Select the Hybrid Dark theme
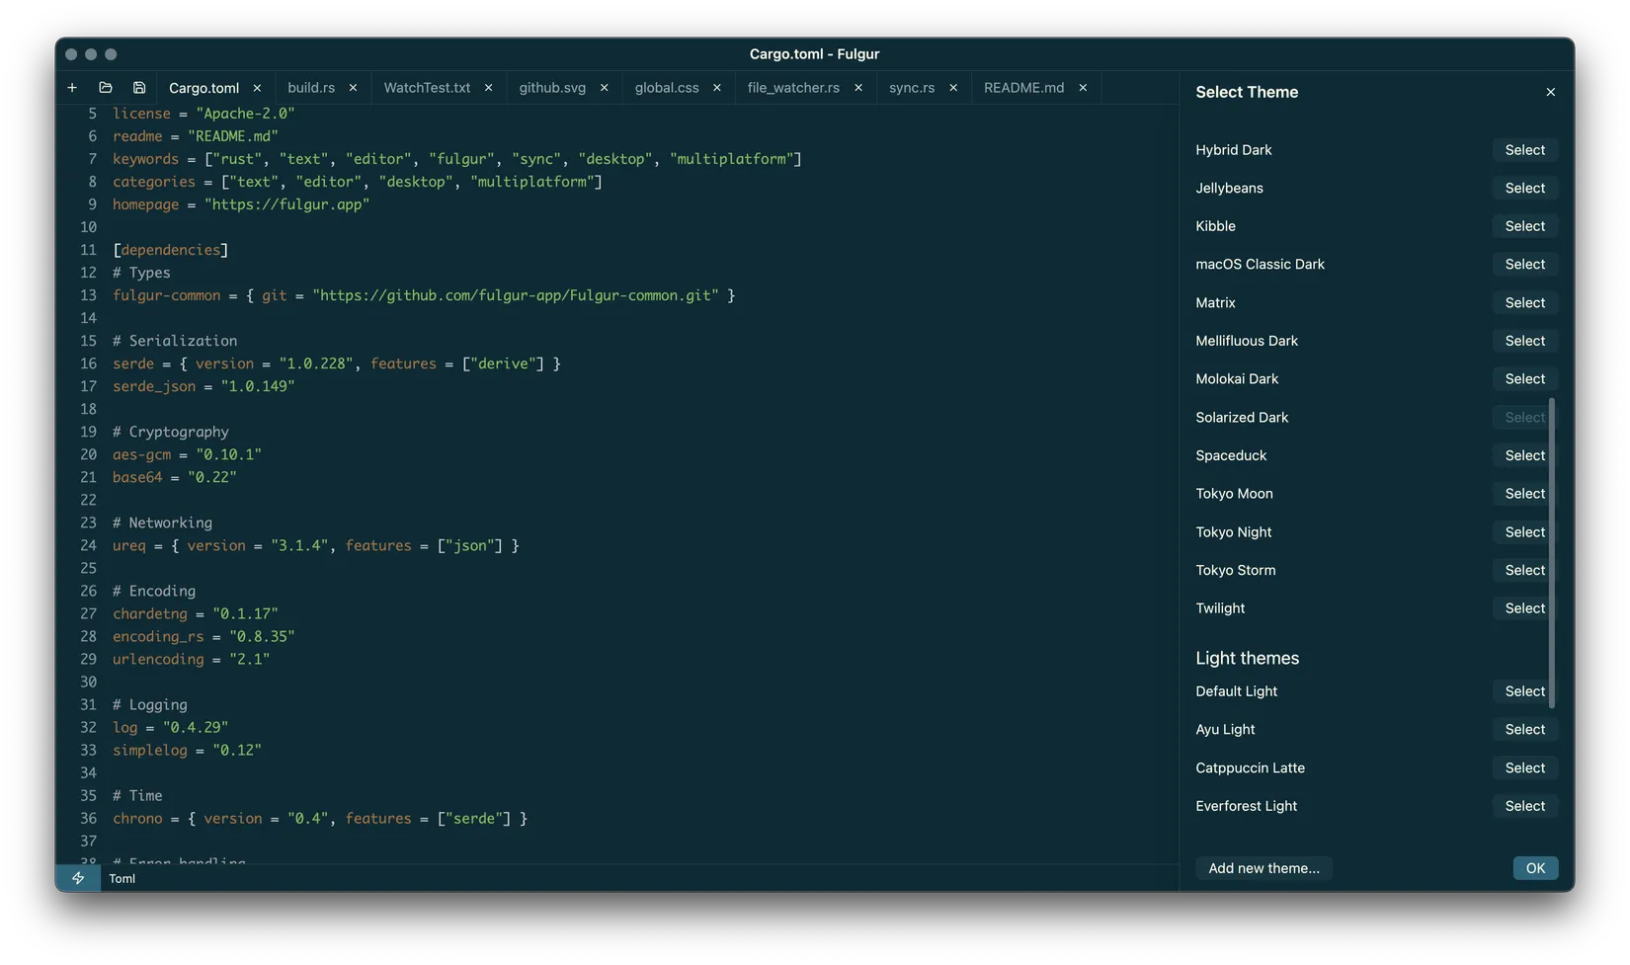Image resolution: width=1630 pixels, height=965 pixels. click(x=1524, y=149)
